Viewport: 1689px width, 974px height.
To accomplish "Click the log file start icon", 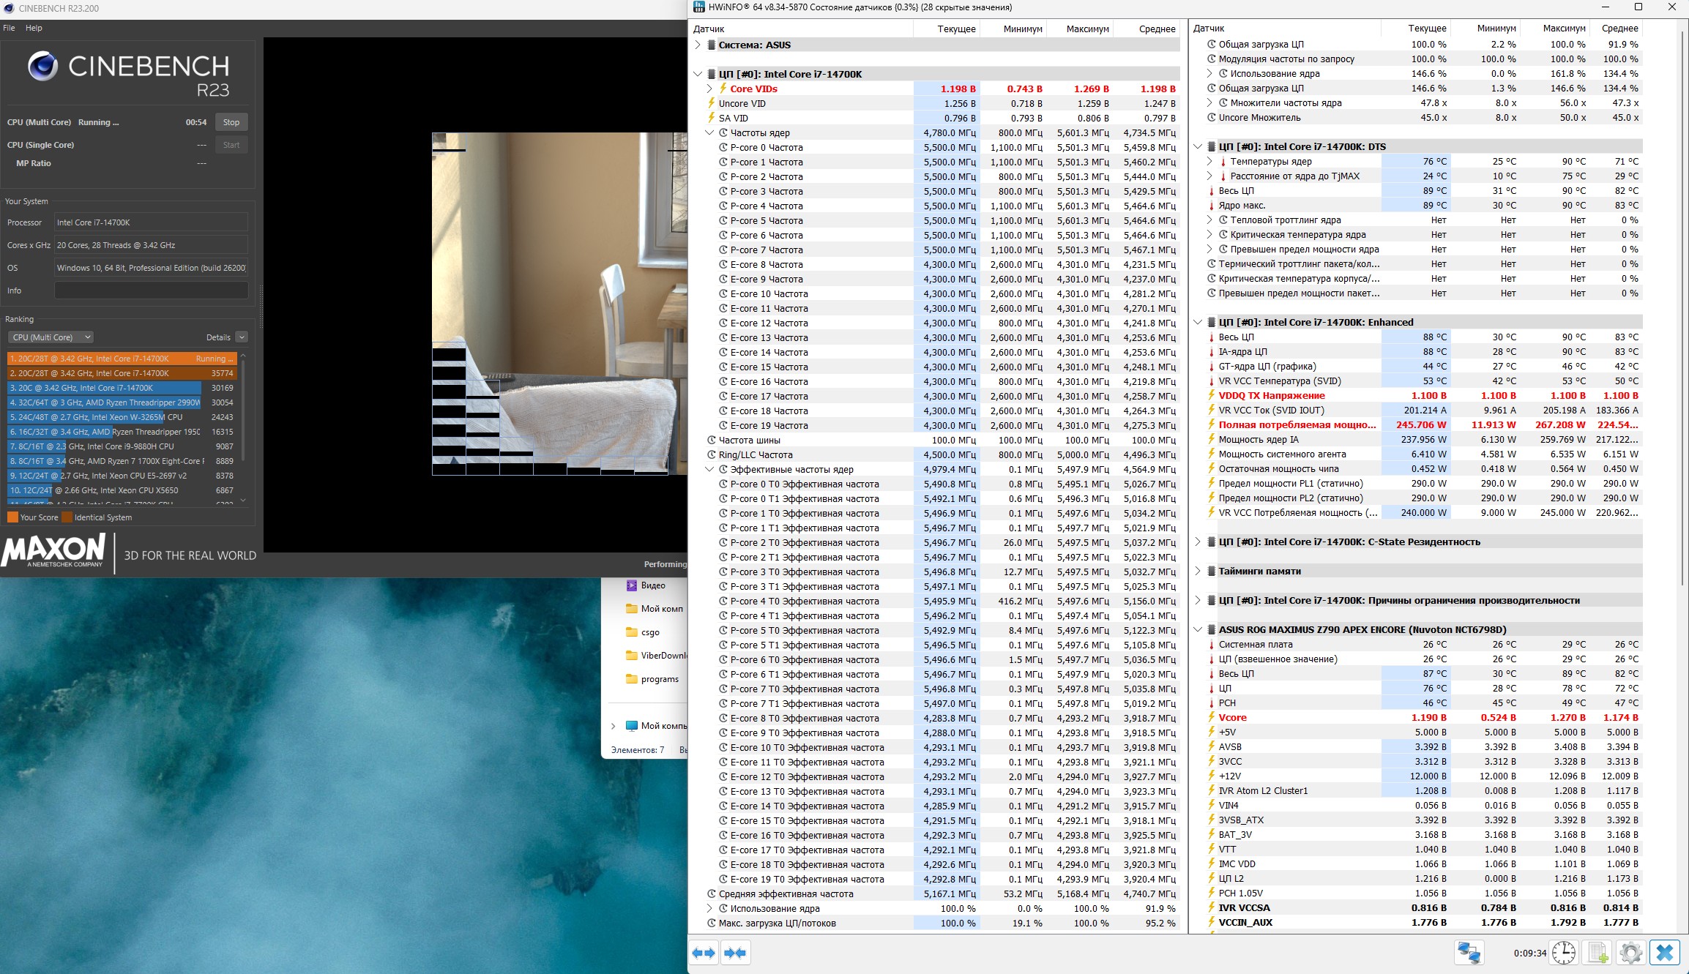I will click(x=1597, y=953).
